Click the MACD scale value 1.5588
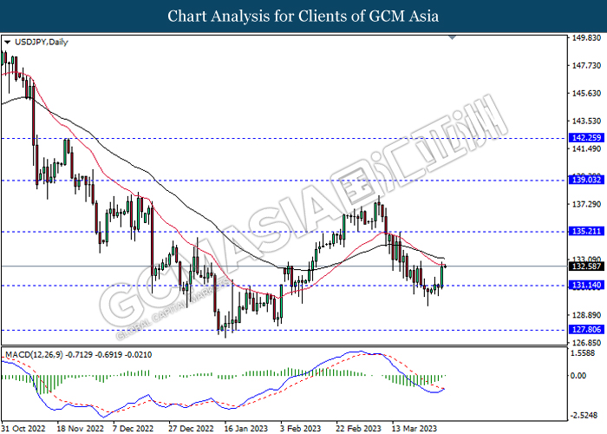 (584, 353)
